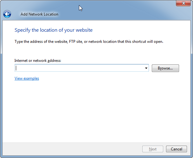Screen dimensions: 193x158
Task: Click blank white area below View examples
Action: 95,111
